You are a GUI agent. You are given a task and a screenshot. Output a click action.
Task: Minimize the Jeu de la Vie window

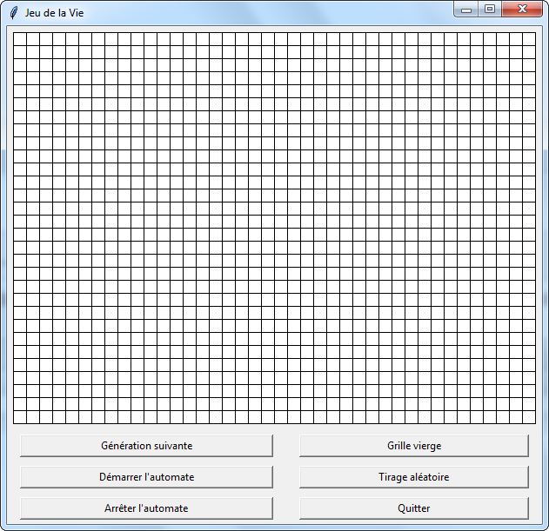(x=466, y=9)
